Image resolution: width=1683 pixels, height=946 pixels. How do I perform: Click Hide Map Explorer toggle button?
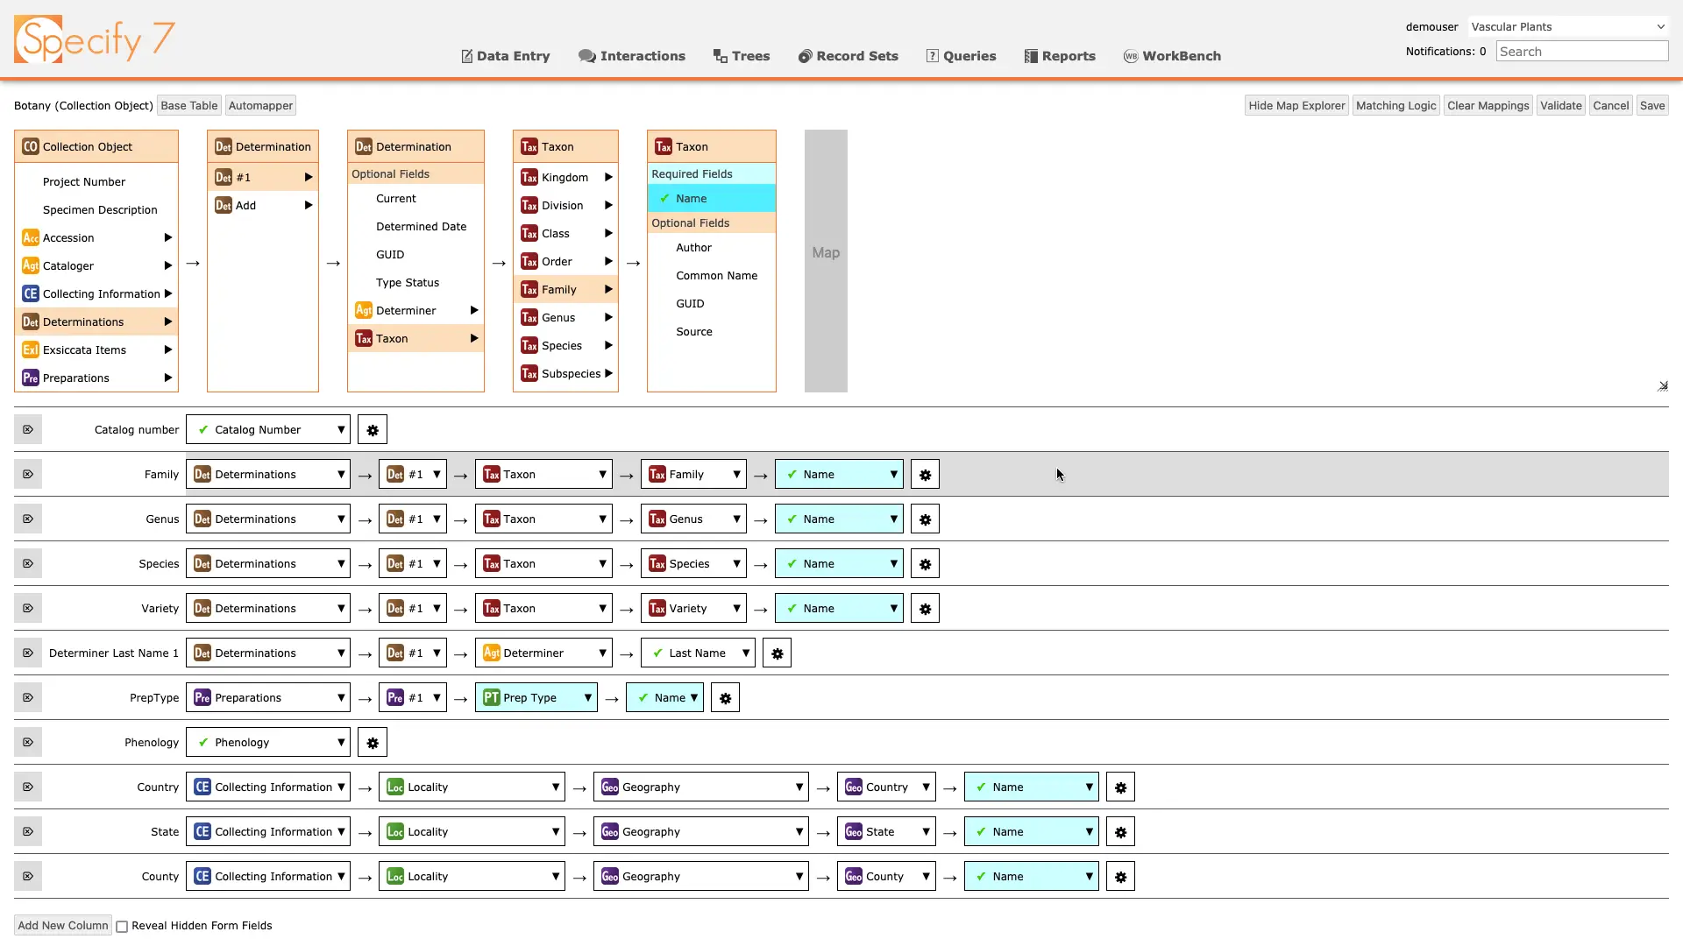[1296, 106]
